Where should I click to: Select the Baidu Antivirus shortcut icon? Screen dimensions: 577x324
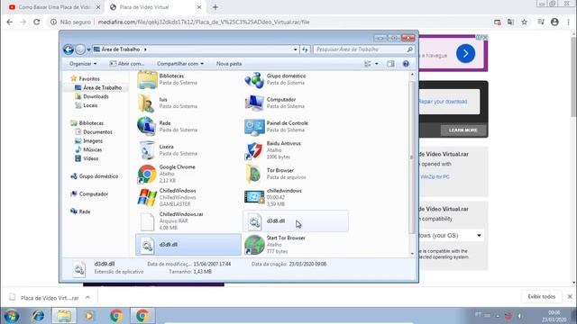point(254,150)
